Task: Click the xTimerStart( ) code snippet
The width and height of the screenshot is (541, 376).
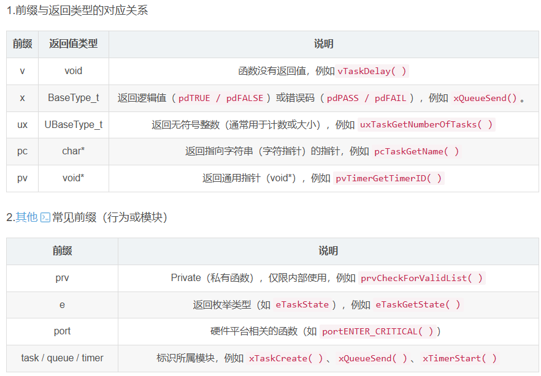Action: point(459,358)
